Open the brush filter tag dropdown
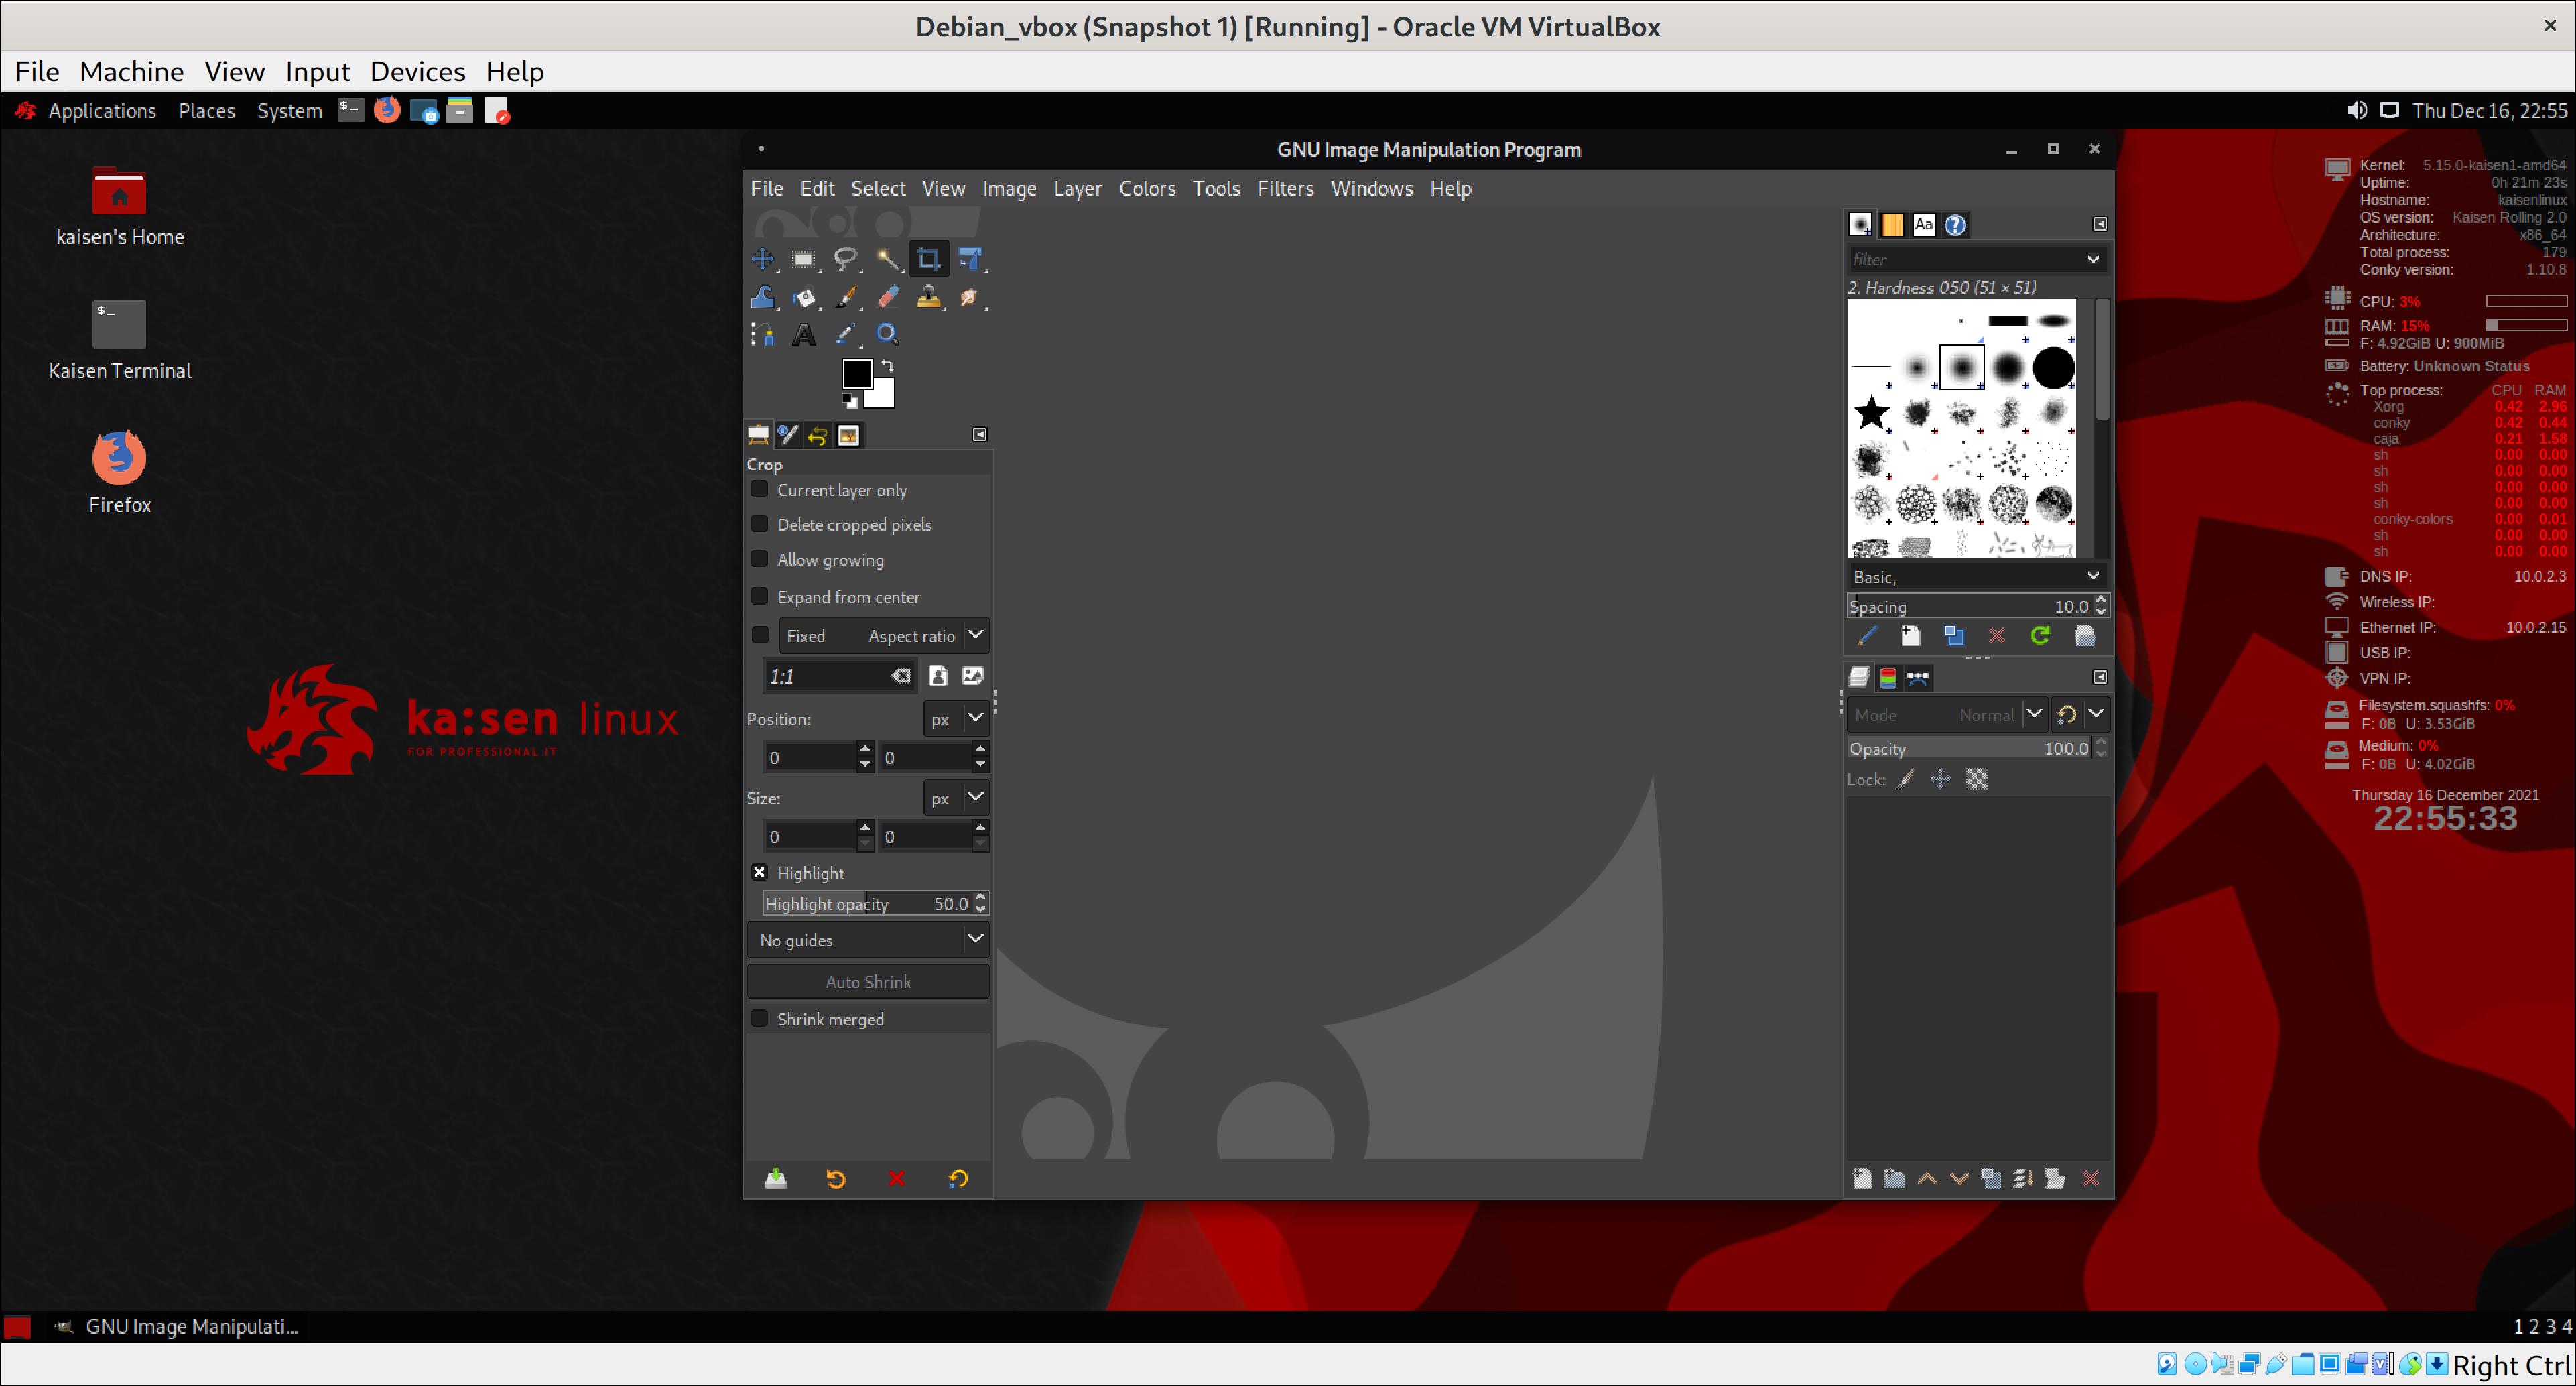2576x1386 pixels. (2093, 259)
